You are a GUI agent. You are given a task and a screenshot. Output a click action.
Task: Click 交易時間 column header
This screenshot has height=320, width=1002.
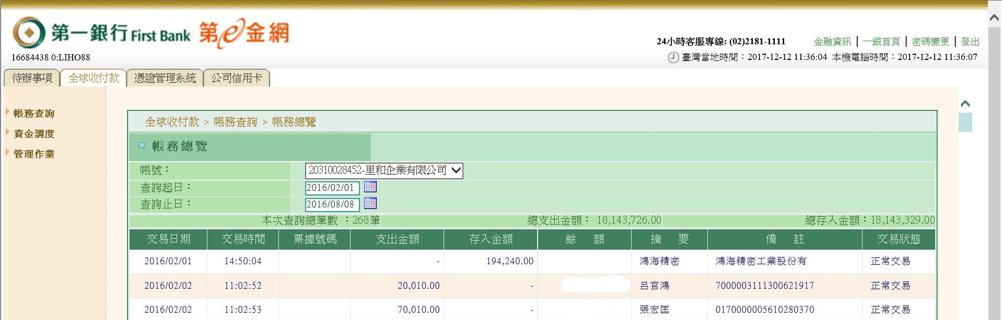pyautogui.click(x=243, y=239)
